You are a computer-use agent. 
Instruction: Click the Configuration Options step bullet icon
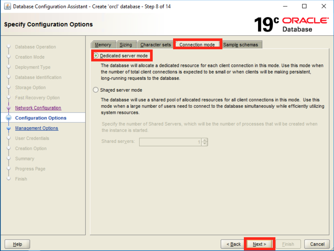tap(9, 118)
